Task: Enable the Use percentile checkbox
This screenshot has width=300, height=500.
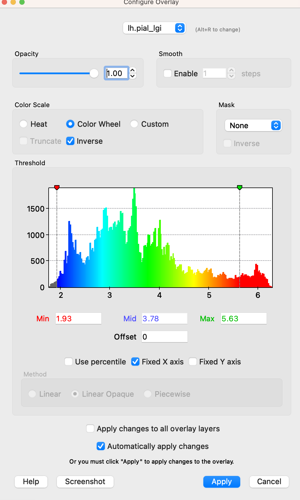Action: [x=69, y=362]
